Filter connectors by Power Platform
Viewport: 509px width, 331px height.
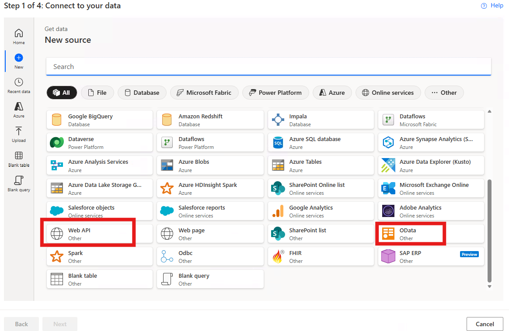(275, 93)
